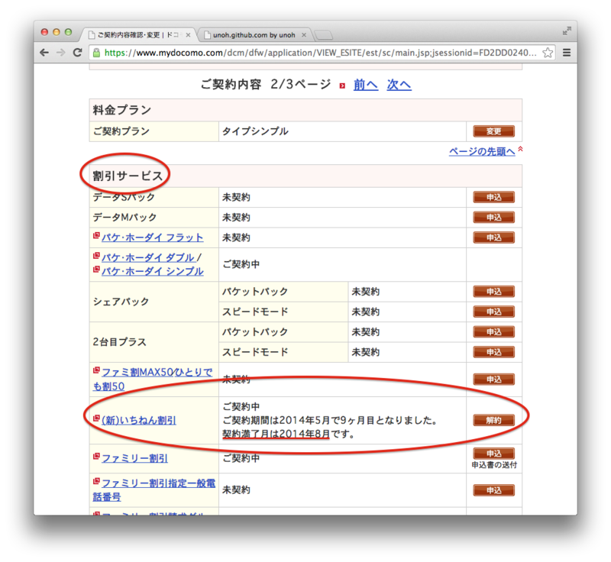This screenshot has height=562, width=611.
Task: Click 申込 button for パケ・ホーダイ フラット
Action: point(493,237)
